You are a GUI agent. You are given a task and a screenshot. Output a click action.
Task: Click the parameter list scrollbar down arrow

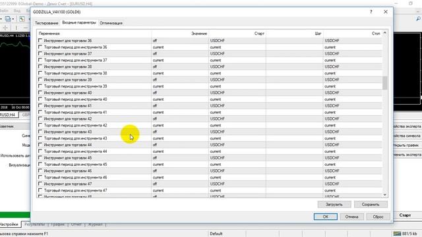pyautogui.click(x=385, y=195)
